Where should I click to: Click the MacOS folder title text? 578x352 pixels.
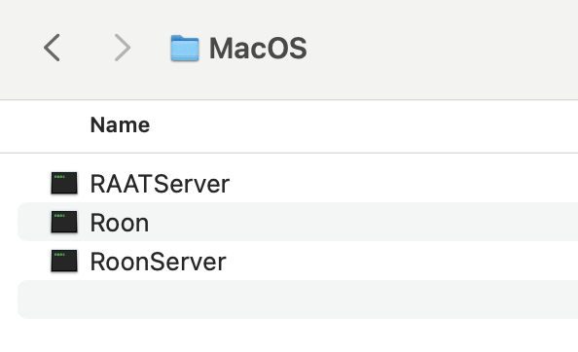click(258, 48)
